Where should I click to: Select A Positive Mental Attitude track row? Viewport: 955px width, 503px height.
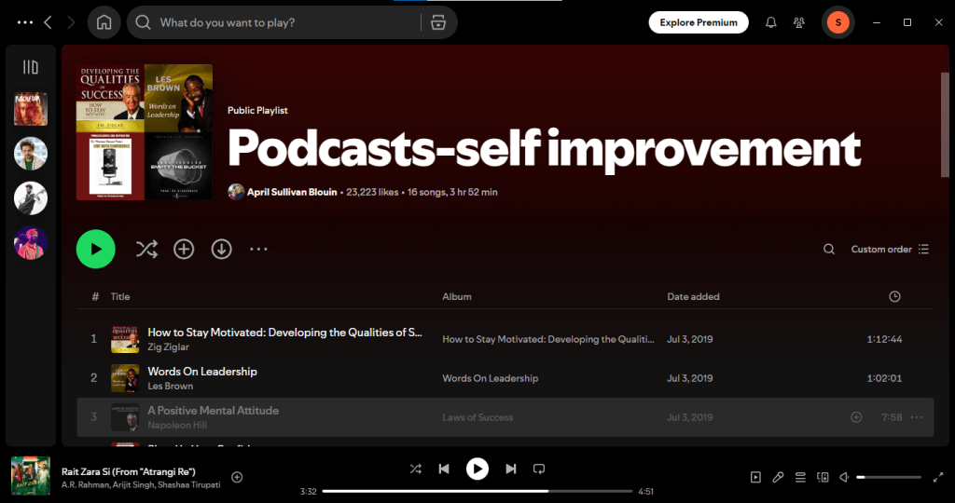pos(505,417)
